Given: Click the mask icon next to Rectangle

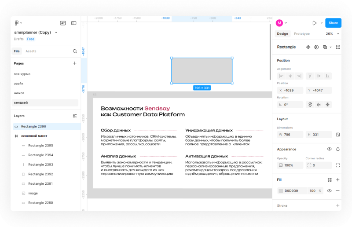Looking at the screenshot, I should 316,47.
